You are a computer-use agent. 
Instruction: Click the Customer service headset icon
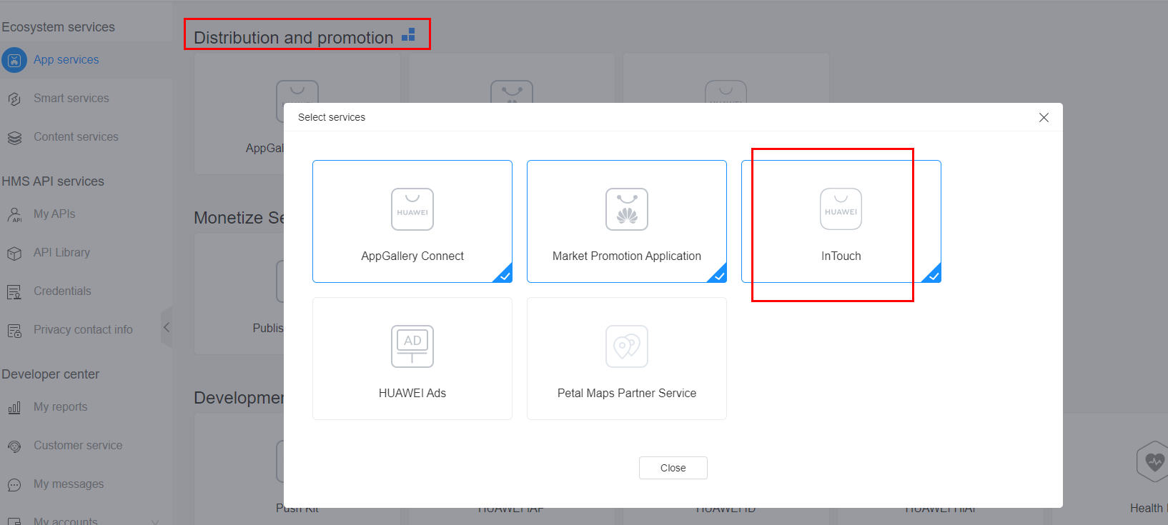point(14,446)
